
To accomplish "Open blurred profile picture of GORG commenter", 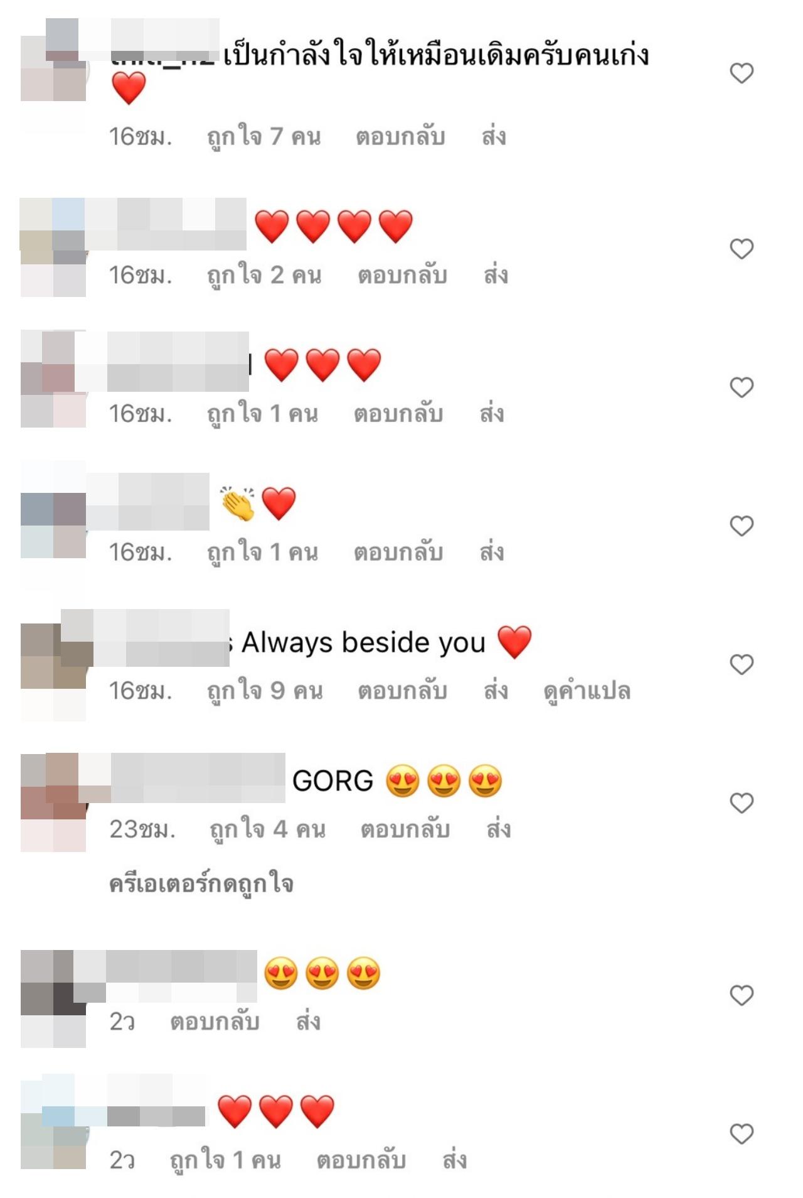I will tap(53, 802).
